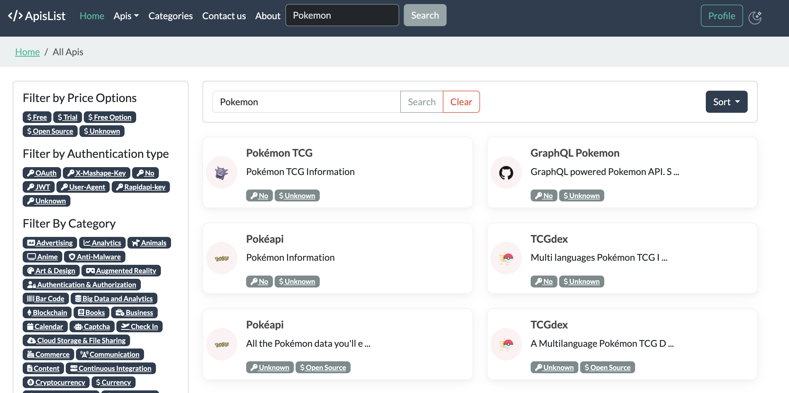The width and height of the screenshot is (789, 393).
Task: Filter by Analytics category
Action: pos(102,243)
